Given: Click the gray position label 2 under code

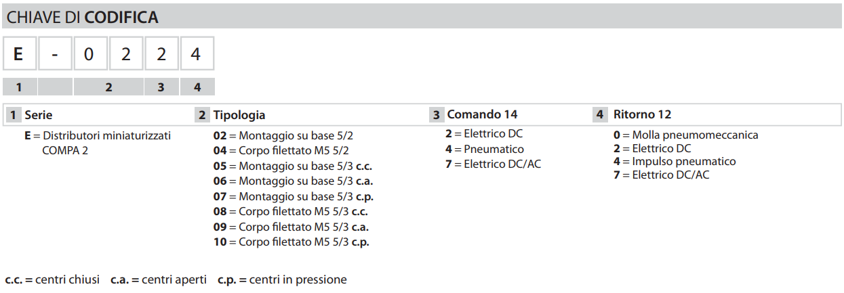Looking at the screenshot, I should pos(108,87).
